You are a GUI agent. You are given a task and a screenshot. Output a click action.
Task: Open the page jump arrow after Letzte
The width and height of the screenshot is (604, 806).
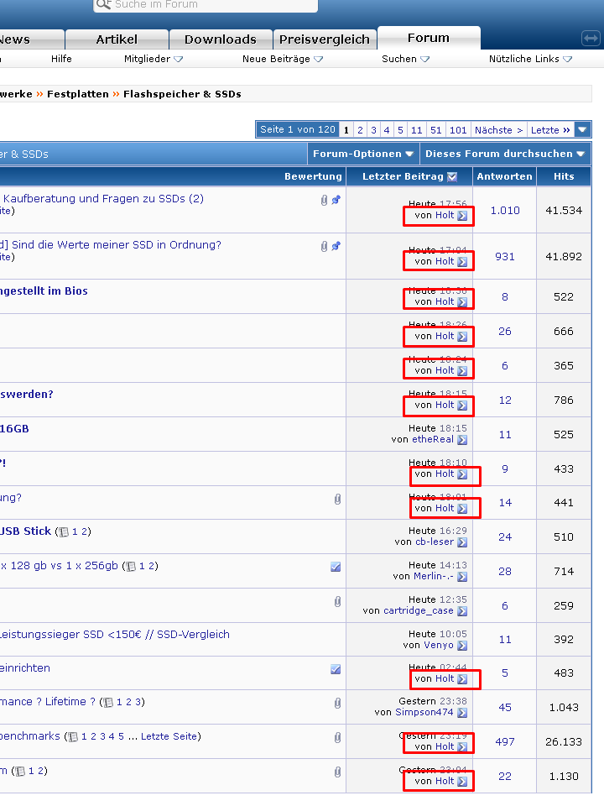tap(582, 129)
